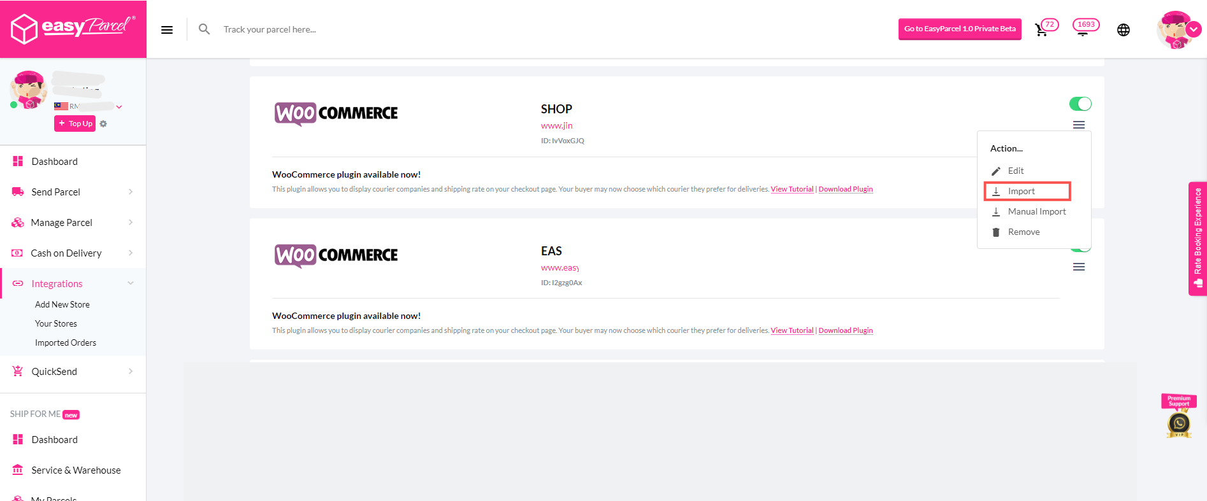Click the Top Up button
This screenshot has width=1207, height=501.
tap(75, 123)
